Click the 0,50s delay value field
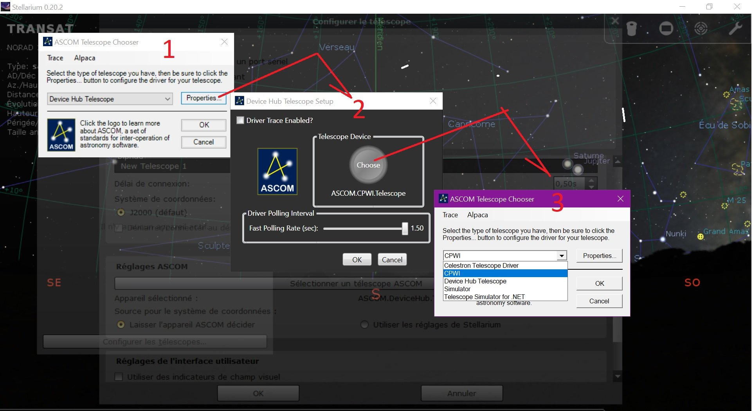 (570, 184)
